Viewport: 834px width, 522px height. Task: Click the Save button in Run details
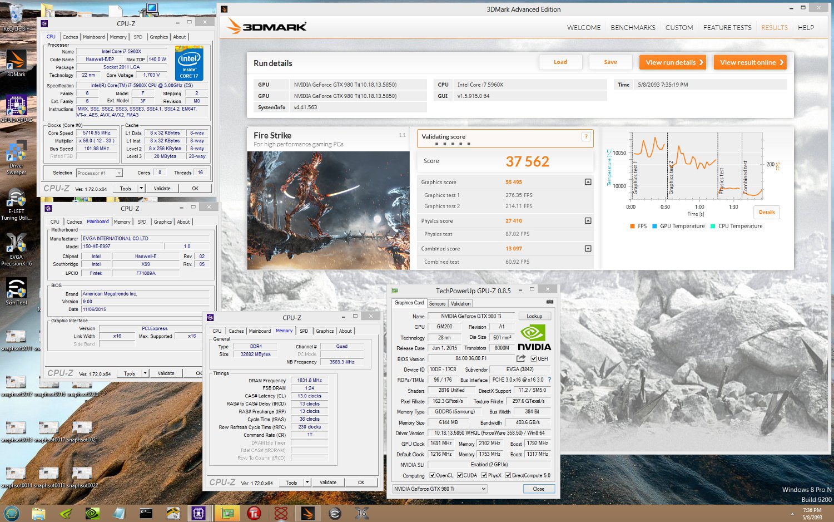click(x=610, y=62)
